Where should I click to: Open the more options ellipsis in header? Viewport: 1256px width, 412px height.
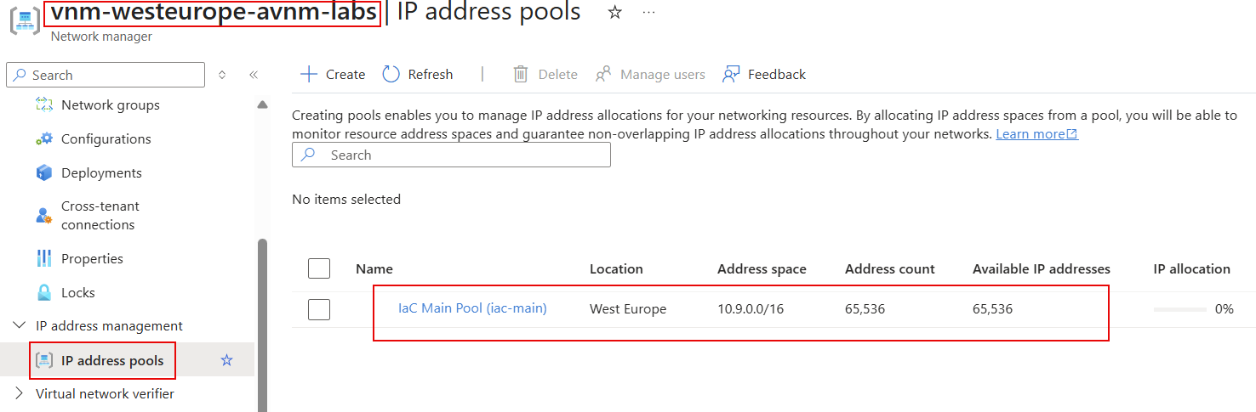tap(649, 13)
